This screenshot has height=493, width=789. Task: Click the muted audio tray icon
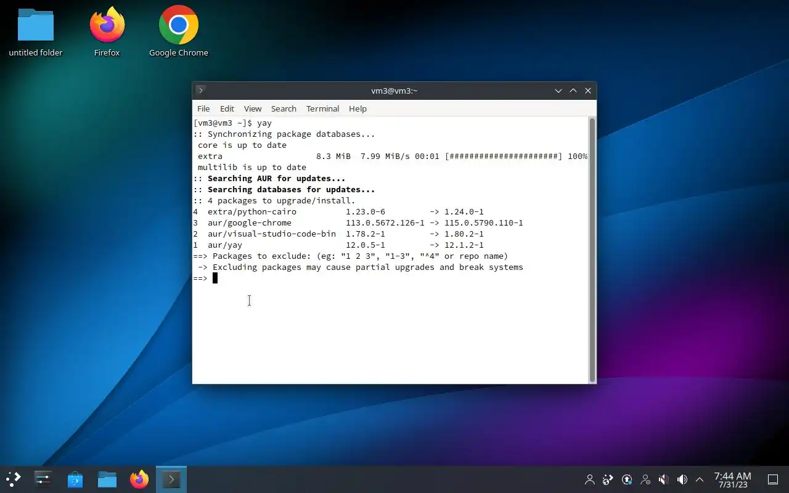[x=664, y=479]
